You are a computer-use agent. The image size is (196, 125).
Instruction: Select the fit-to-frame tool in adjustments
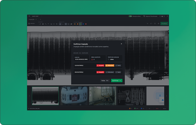click(54, 24)
